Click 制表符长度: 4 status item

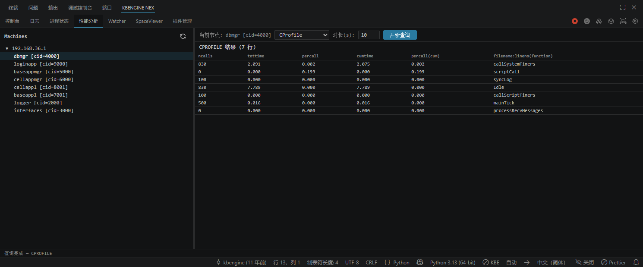tap(322, 262)
